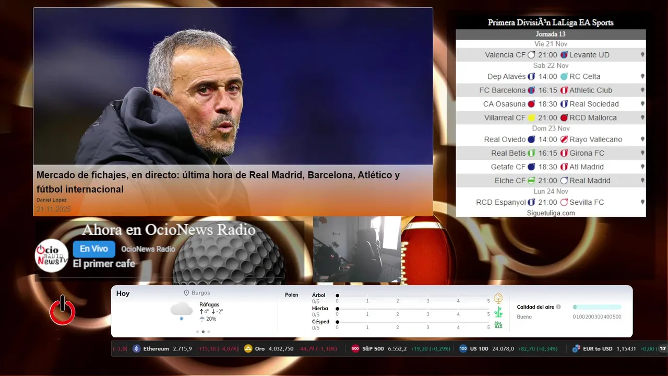Click the rain probability umbrella icon
Viewport: 668px width, 376px height.
coord(202,319)
